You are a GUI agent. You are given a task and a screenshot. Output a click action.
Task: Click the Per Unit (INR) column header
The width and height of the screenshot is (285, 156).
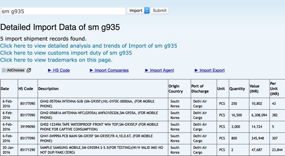tap(277, 88)
